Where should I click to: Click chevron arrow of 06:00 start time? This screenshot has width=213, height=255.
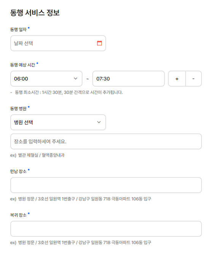coord(76,79)
